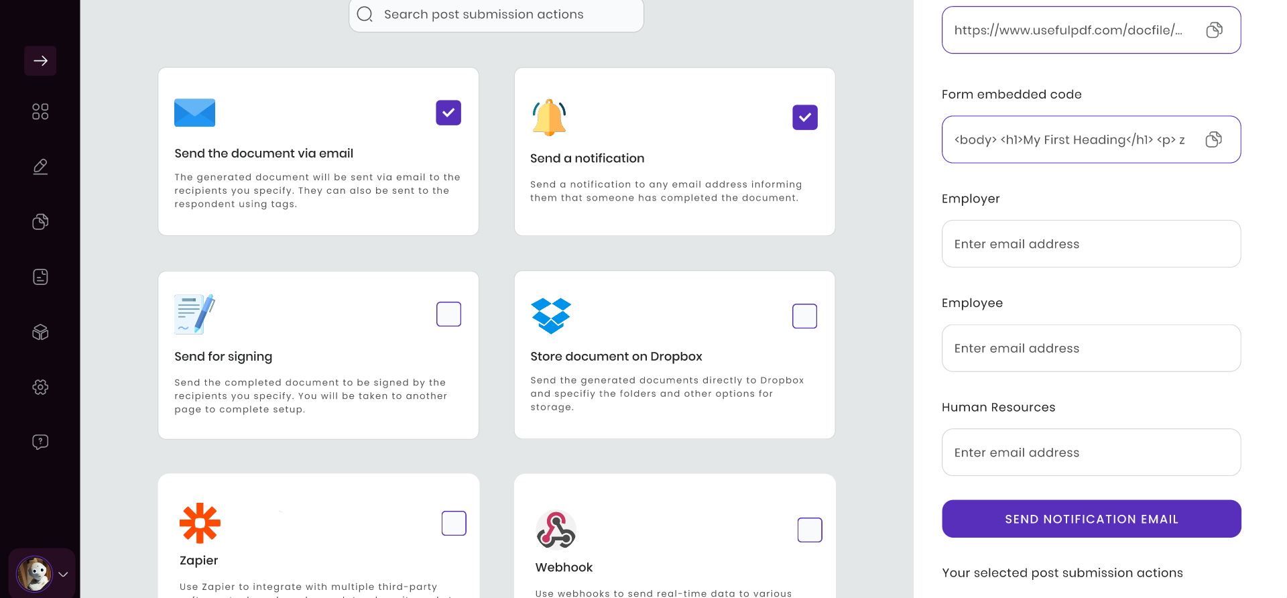This screenshot has width=1287, height=598.
Task: Open the dashboard grid icon
Action: click(x=40, y=111)
